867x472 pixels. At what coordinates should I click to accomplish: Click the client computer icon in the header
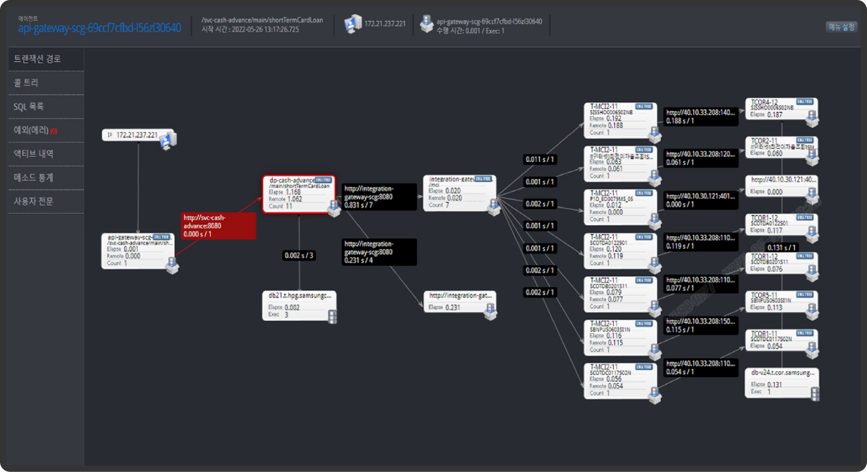(353, 24)
